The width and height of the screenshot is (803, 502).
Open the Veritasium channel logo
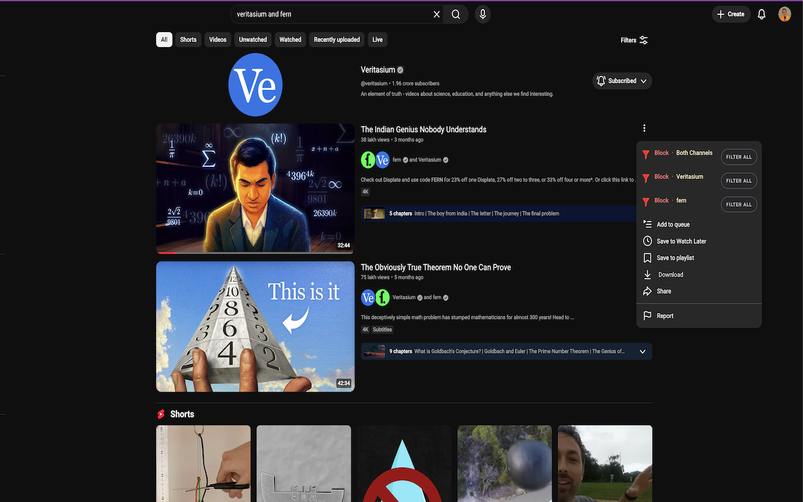click(x=255, y=85)
